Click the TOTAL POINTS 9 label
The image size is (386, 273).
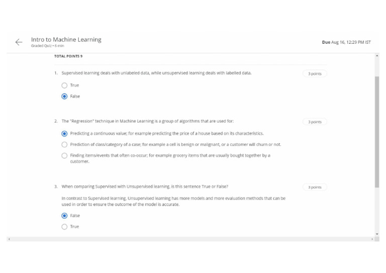coord(68,56)
